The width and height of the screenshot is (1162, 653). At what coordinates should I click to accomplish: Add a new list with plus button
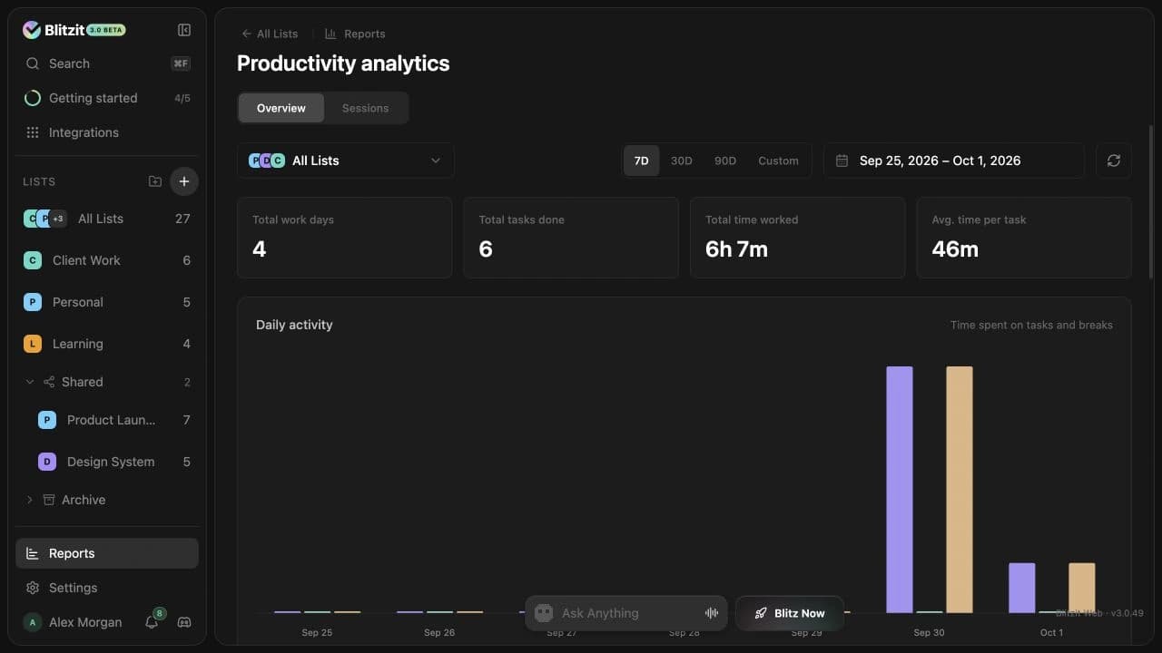(x=184, y=181)
